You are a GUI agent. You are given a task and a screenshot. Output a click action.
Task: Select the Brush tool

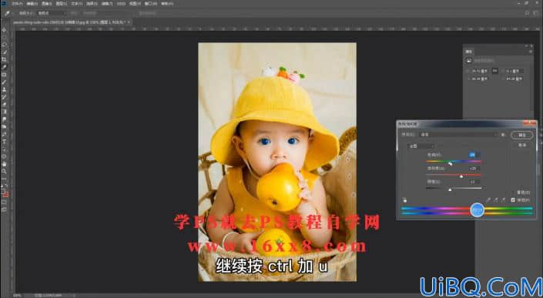pos(4,82)
